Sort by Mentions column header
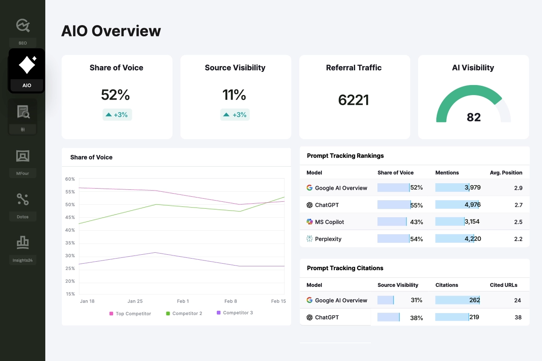The width and height of the screenshot is (542, 361). [447, 173]
